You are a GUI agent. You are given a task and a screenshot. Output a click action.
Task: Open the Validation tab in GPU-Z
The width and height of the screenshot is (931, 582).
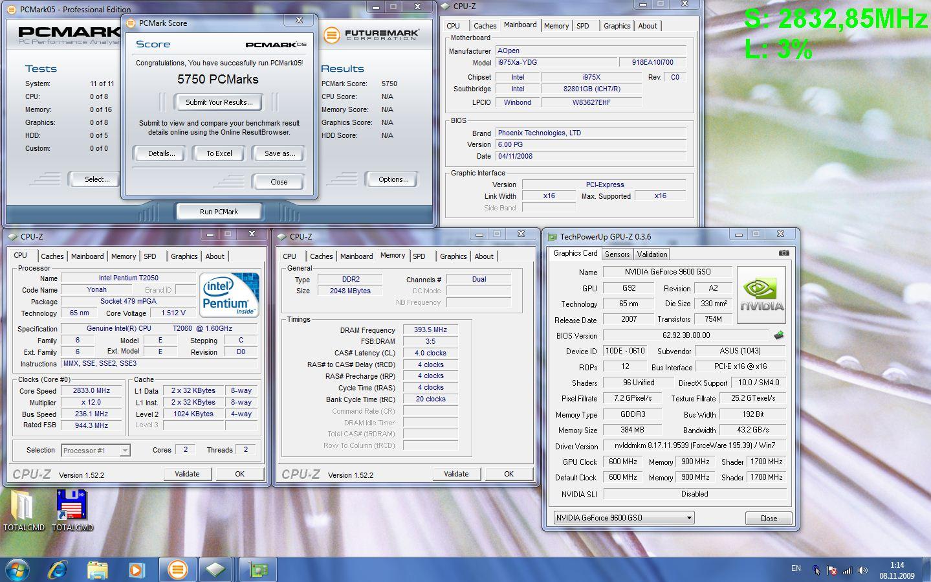652,254
